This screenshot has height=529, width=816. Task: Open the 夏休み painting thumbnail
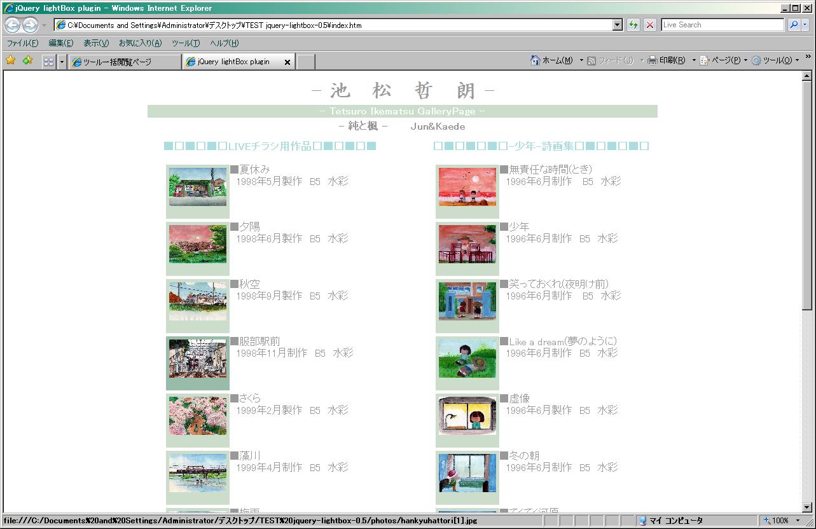[198, 187]
